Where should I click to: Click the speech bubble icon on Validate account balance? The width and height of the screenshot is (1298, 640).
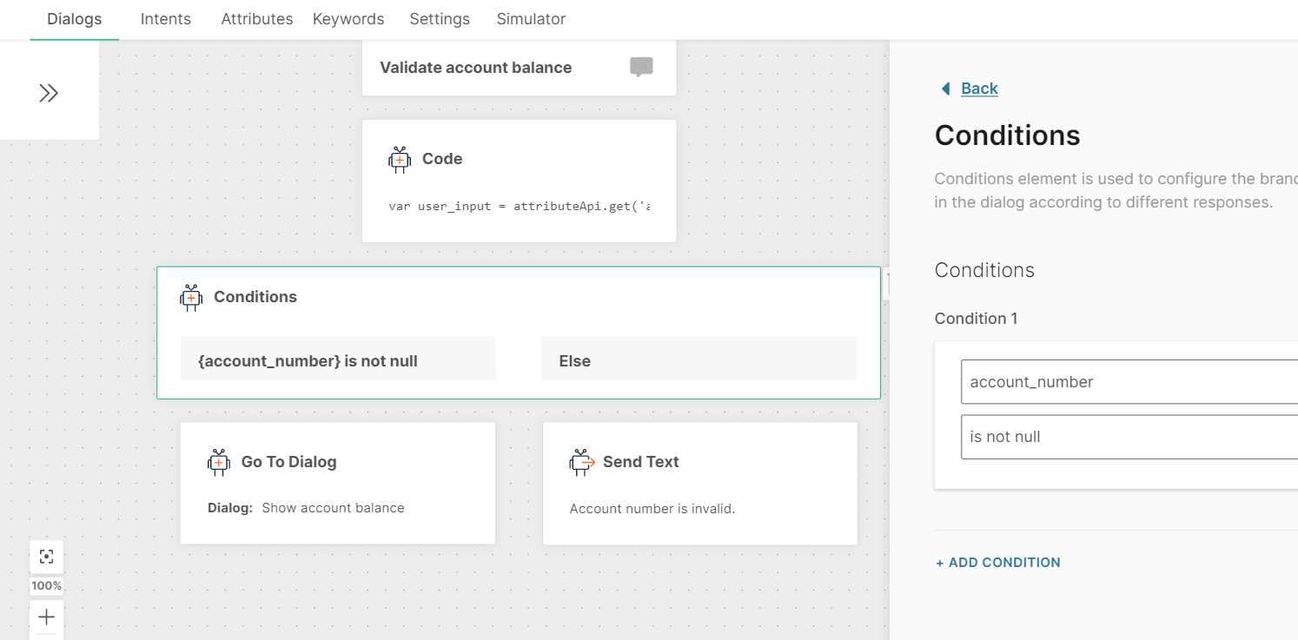click(x=641, y=67)
